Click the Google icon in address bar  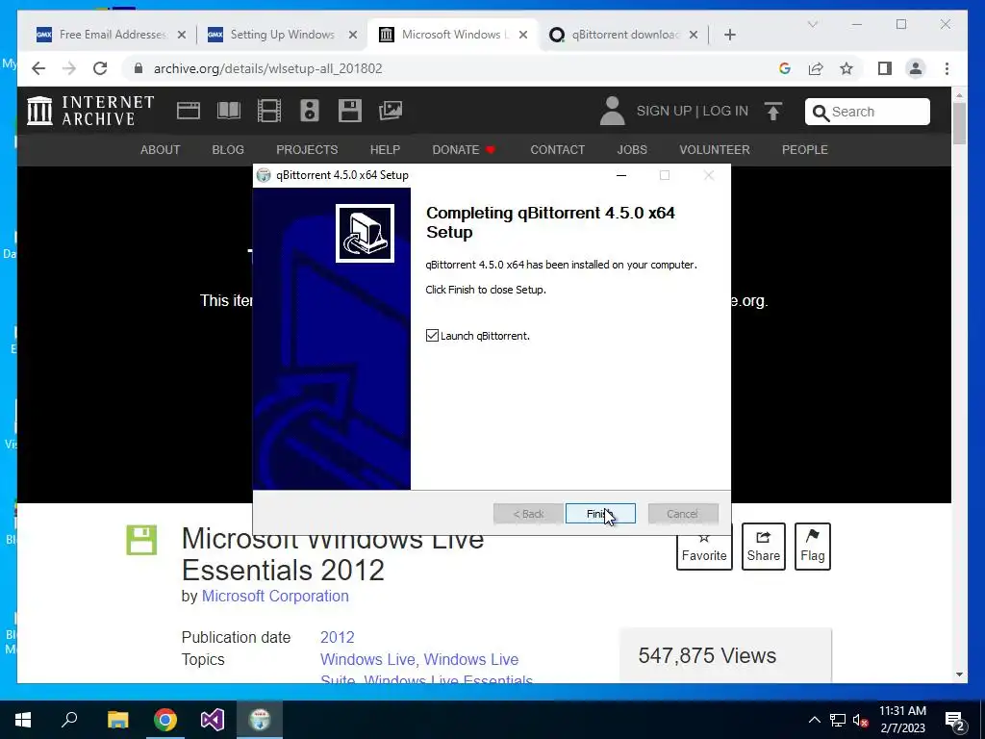pyautogui.click(x=785, y=68)
